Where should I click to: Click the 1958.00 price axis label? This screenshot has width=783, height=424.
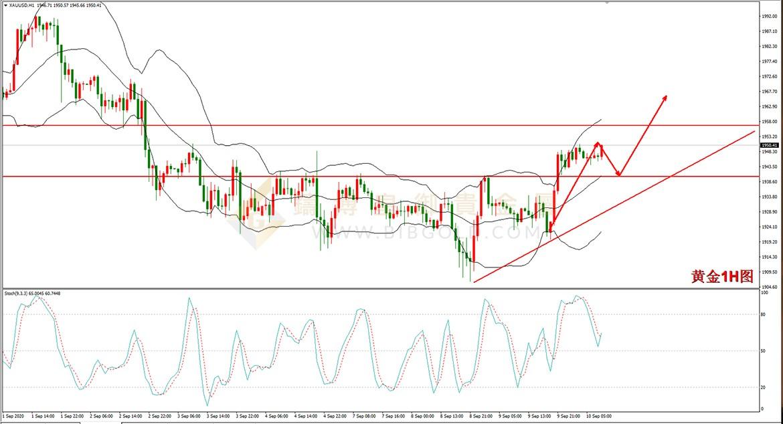coord(770,121)
